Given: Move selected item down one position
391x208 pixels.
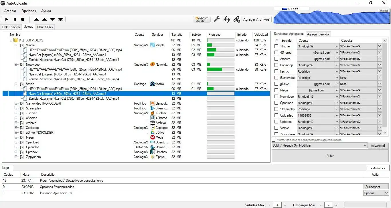Looking at the screenshot, I should click(x=52, y=19).
